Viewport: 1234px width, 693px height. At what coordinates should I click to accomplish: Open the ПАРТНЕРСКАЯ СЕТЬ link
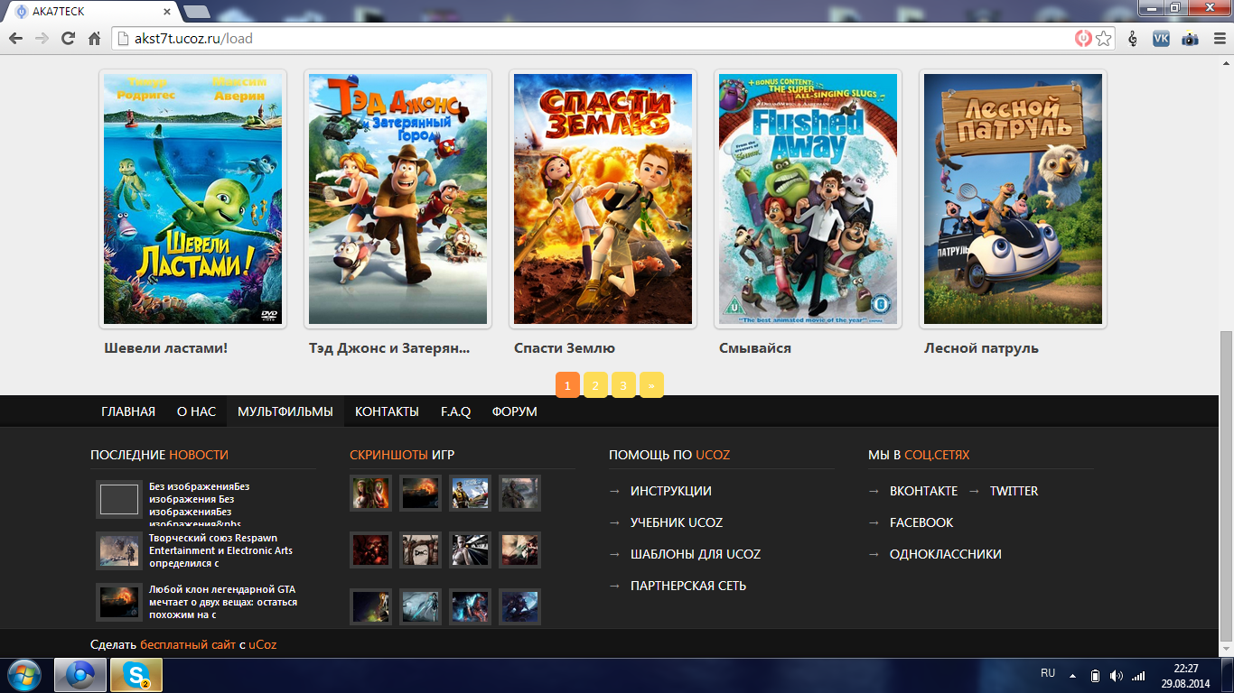click(688, 586)
